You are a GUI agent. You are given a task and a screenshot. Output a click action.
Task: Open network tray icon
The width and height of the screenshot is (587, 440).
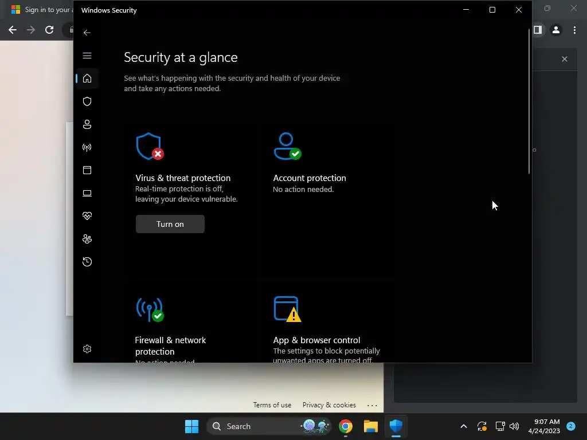tap(500, 426)
